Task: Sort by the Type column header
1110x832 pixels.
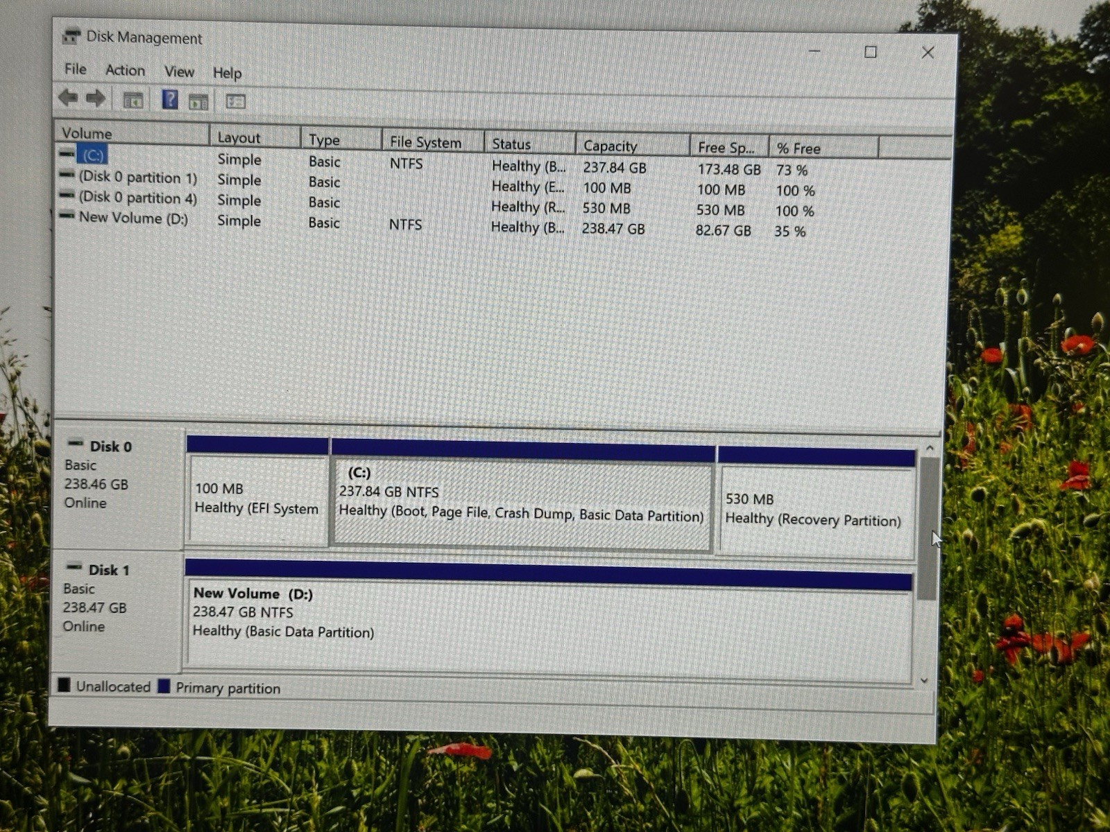Action: pos(341,139)
